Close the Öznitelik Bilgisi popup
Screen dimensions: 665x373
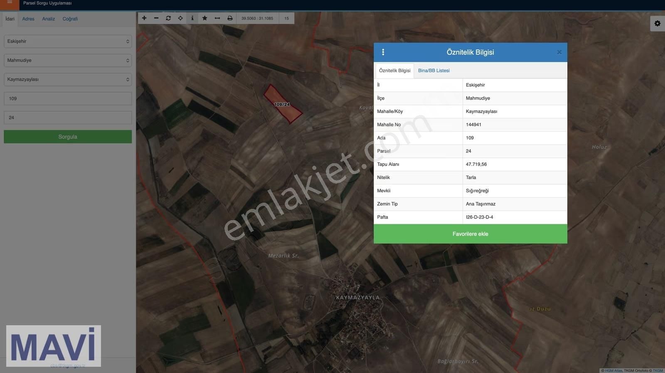point(559,52)
